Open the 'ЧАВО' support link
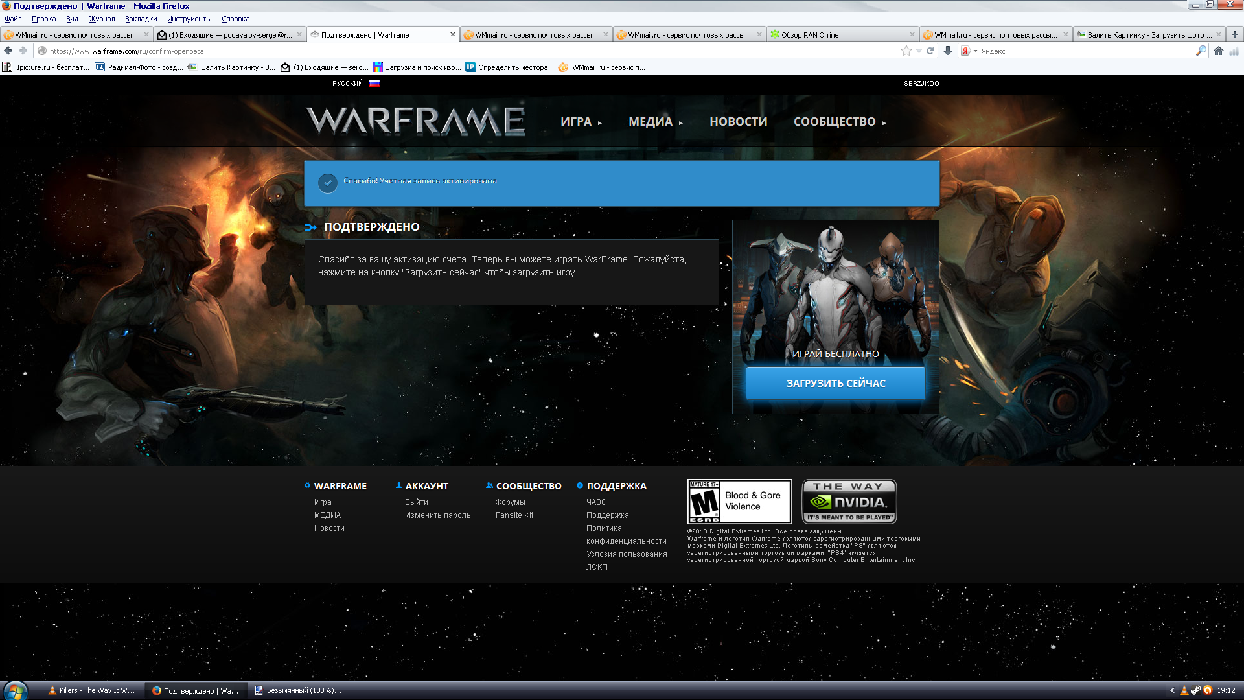1244x700 pixels. (x=596, y=502)
